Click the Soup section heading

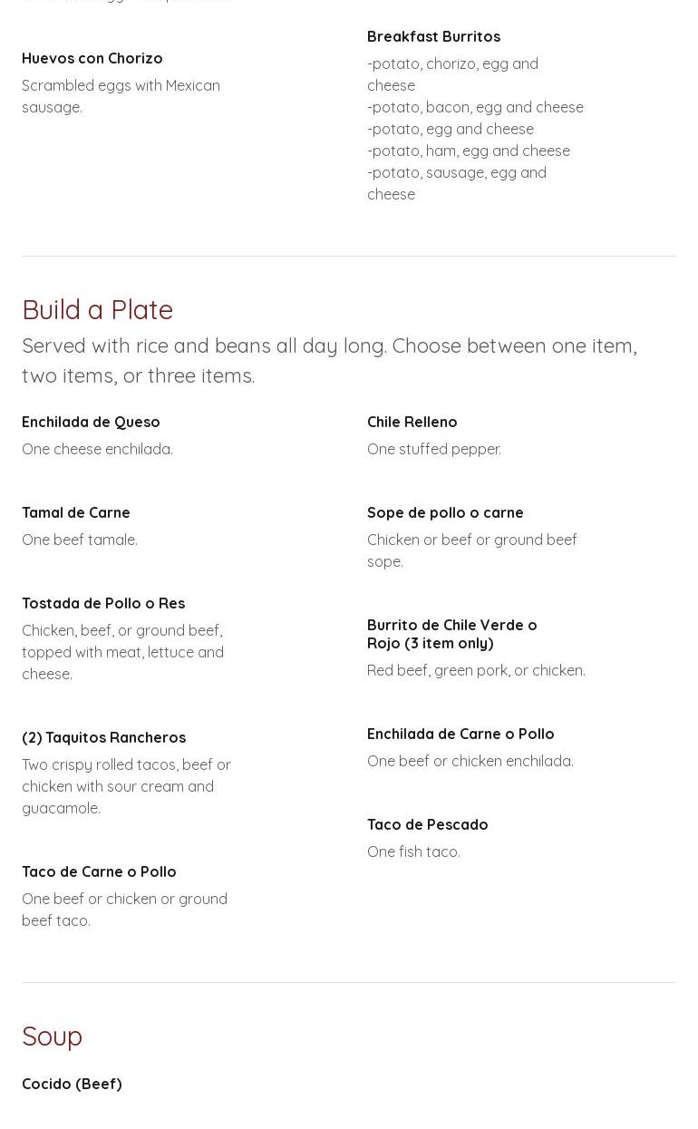point(52,1036)
